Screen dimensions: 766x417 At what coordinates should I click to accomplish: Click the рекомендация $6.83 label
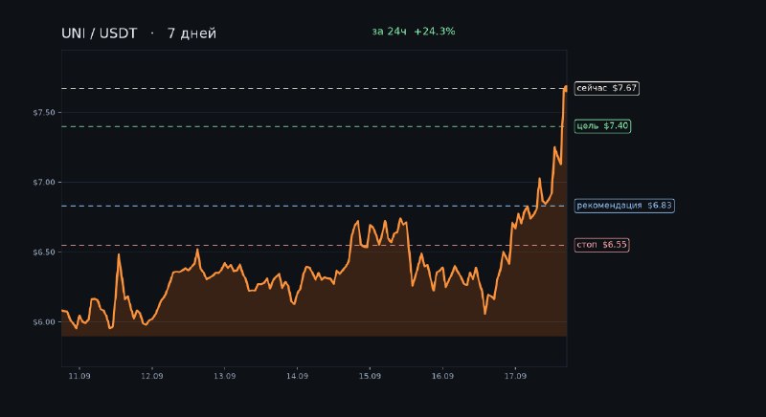click(x=624, y=206)
